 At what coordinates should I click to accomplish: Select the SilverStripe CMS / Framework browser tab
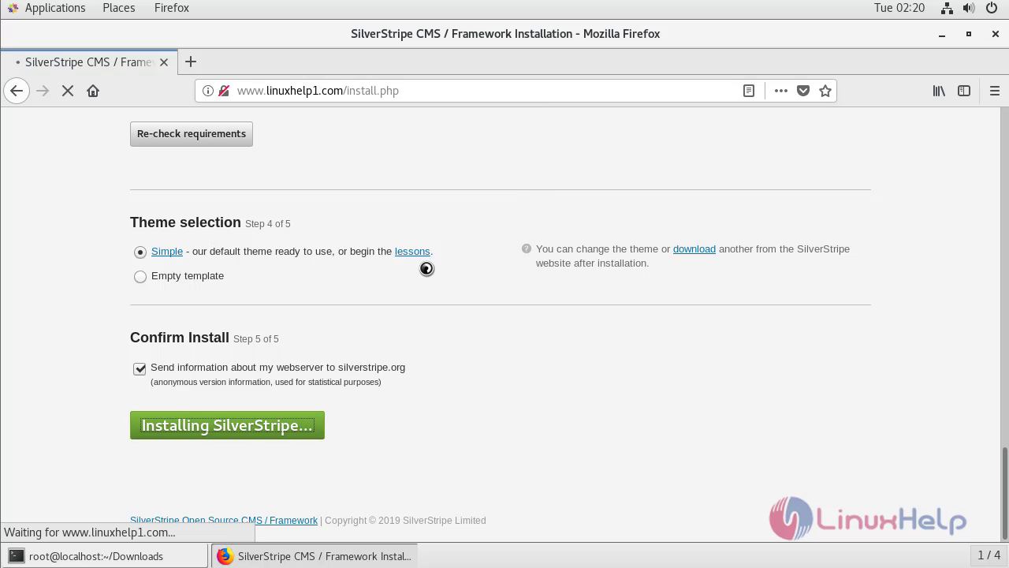[87, 62]
